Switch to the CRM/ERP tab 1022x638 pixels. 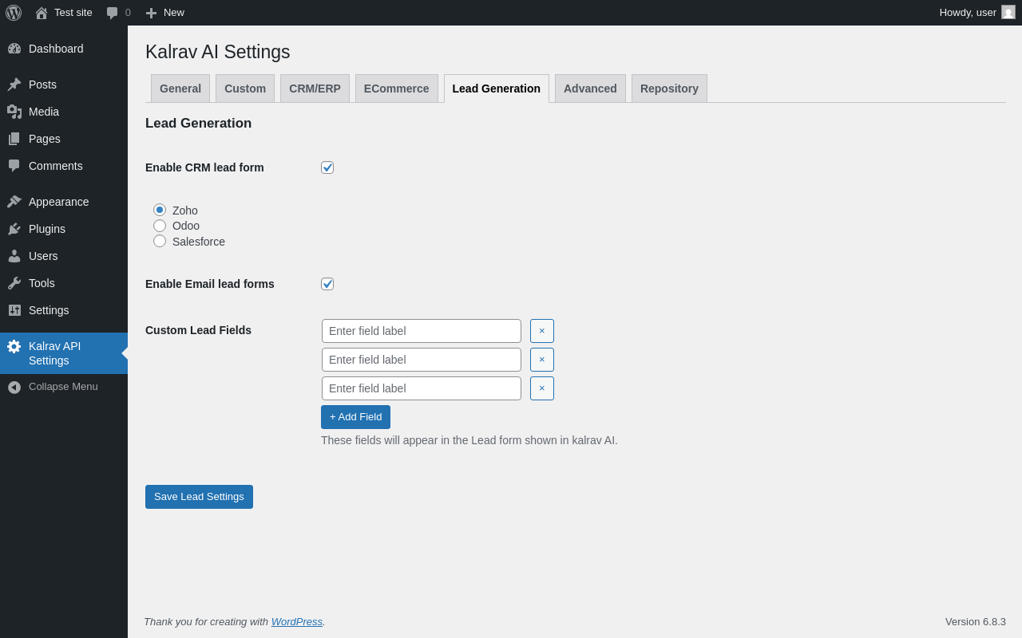[x=315, y=89]
